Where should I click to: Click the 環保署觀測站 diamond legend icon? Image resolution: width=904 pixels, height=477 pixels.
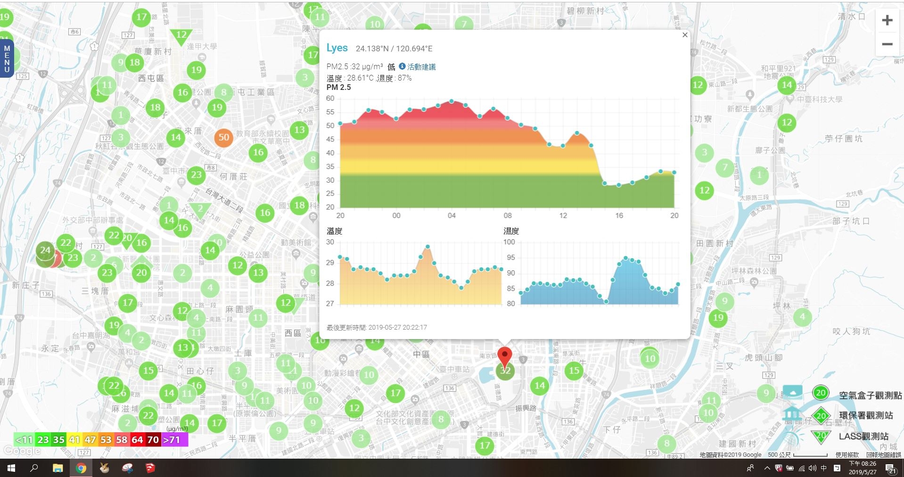tap(821, 415)
